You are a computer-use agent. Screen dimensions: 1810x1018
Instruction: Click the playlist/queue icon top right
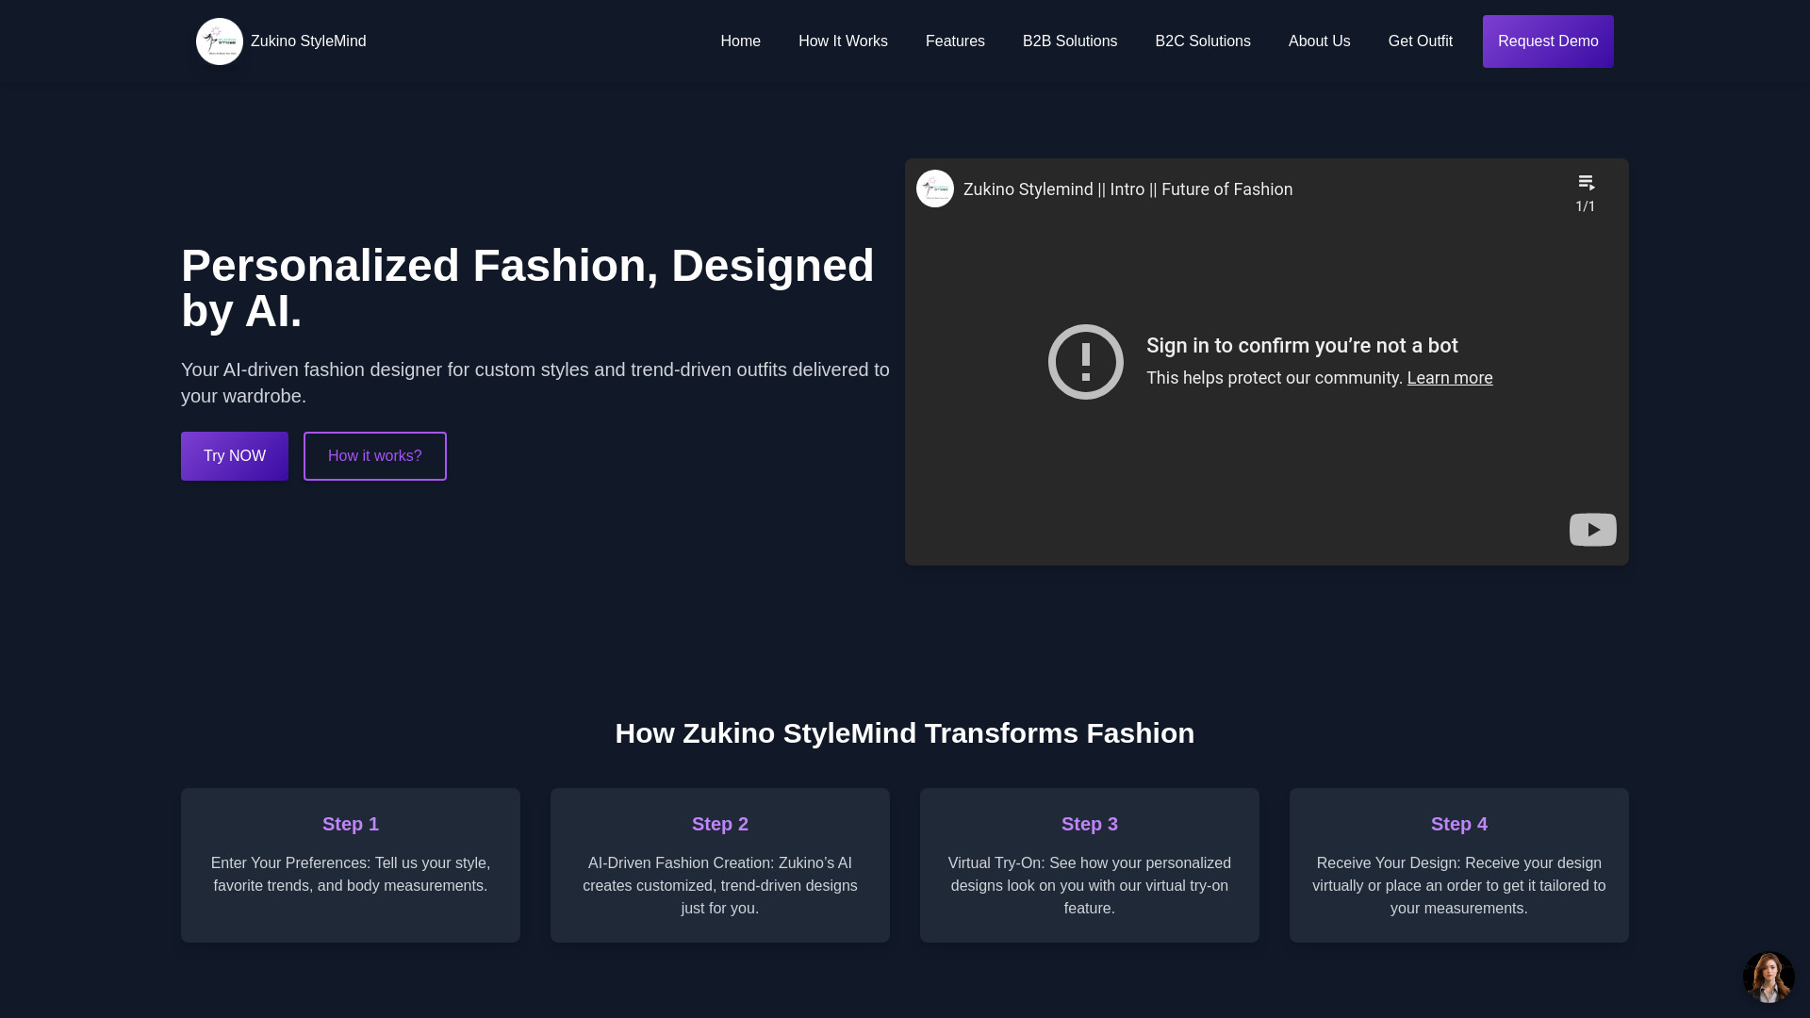coord(1587,183)
